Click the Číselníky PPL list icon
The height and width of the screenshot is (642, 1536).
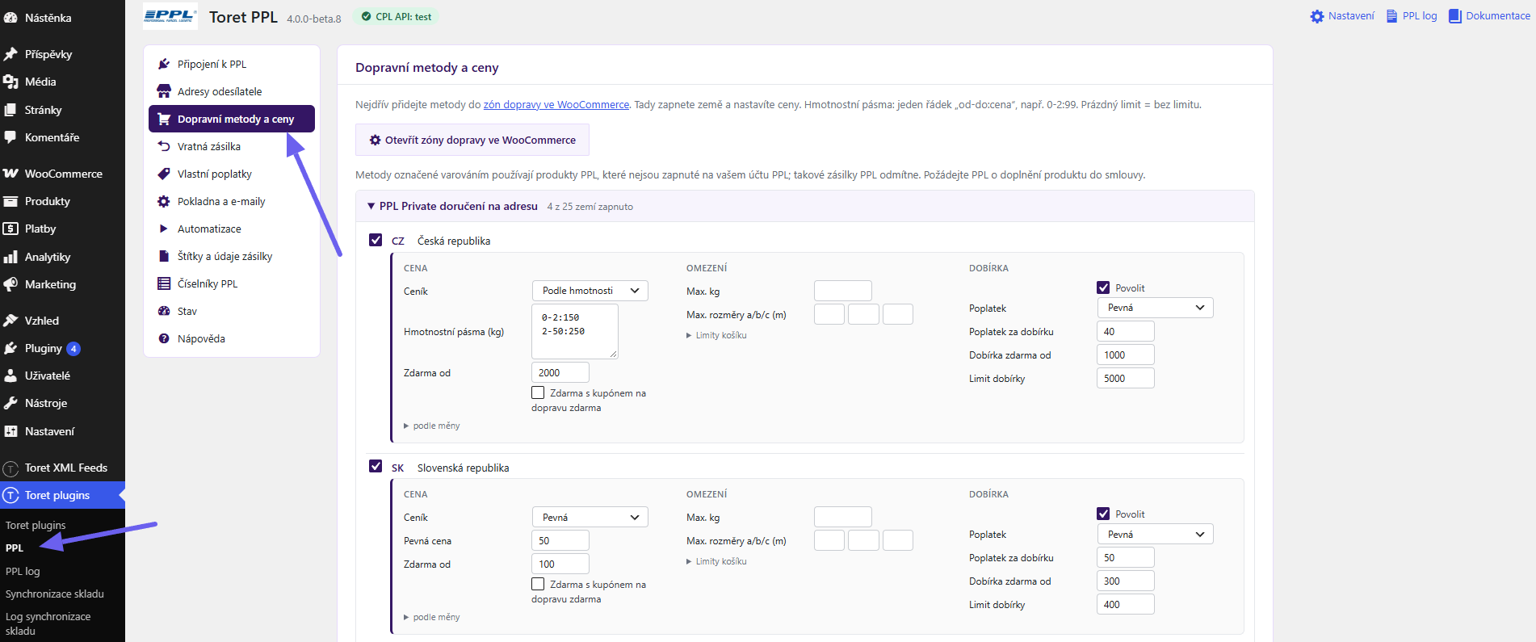[164, 283]
